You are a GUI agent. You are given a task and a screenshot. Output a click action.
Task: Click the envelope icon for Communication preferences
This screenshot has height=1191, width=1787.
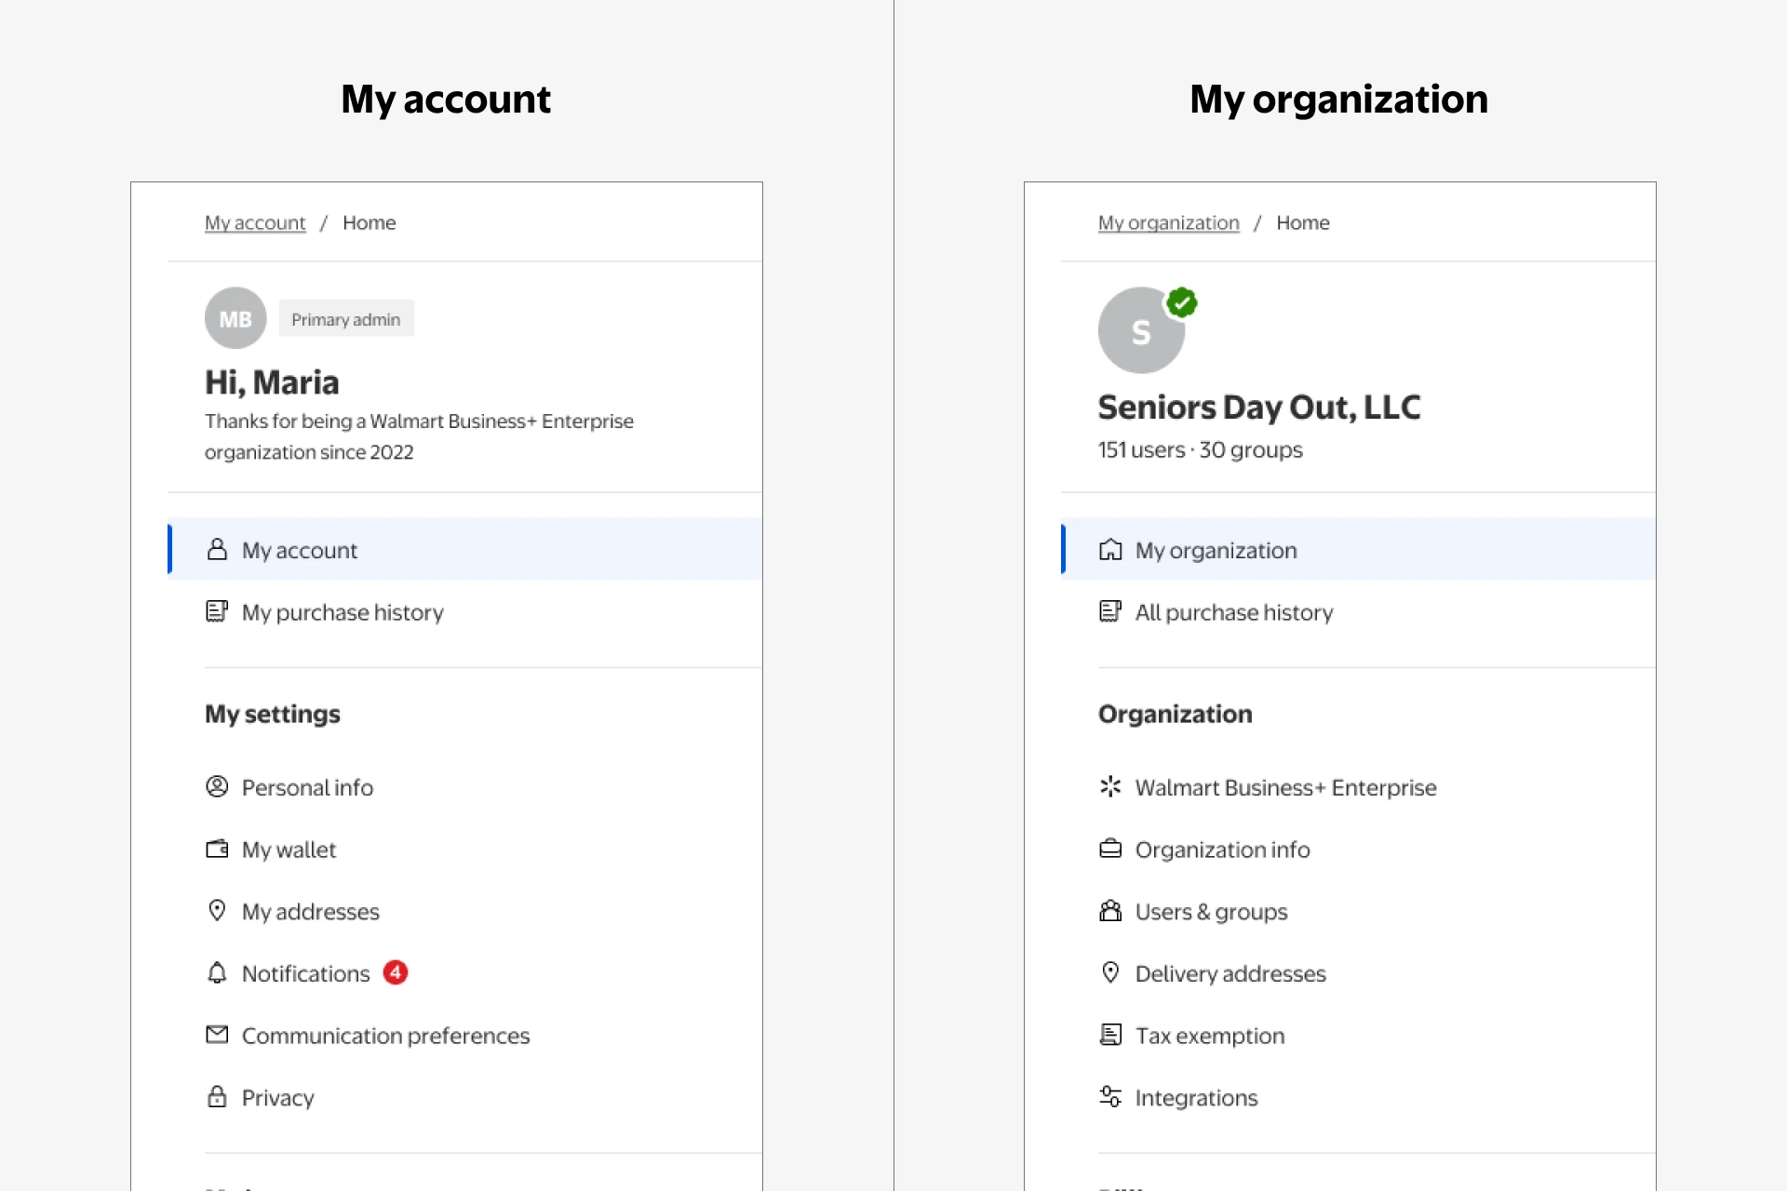(217, 1035)
